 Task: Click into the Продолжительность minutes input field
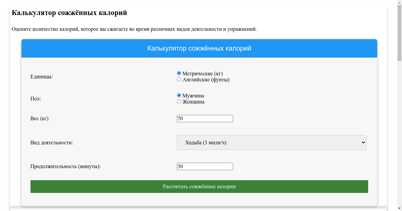205,166
